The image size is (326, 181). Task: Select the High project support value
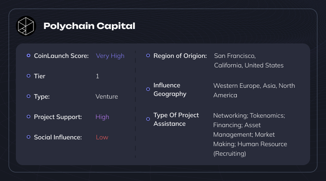coord(102,117)
